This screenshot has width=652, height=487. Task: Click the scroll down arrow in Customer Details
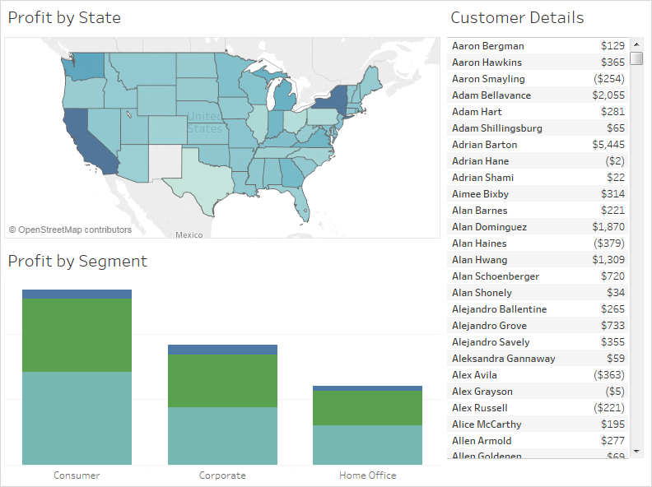click(x=636, y=452)
